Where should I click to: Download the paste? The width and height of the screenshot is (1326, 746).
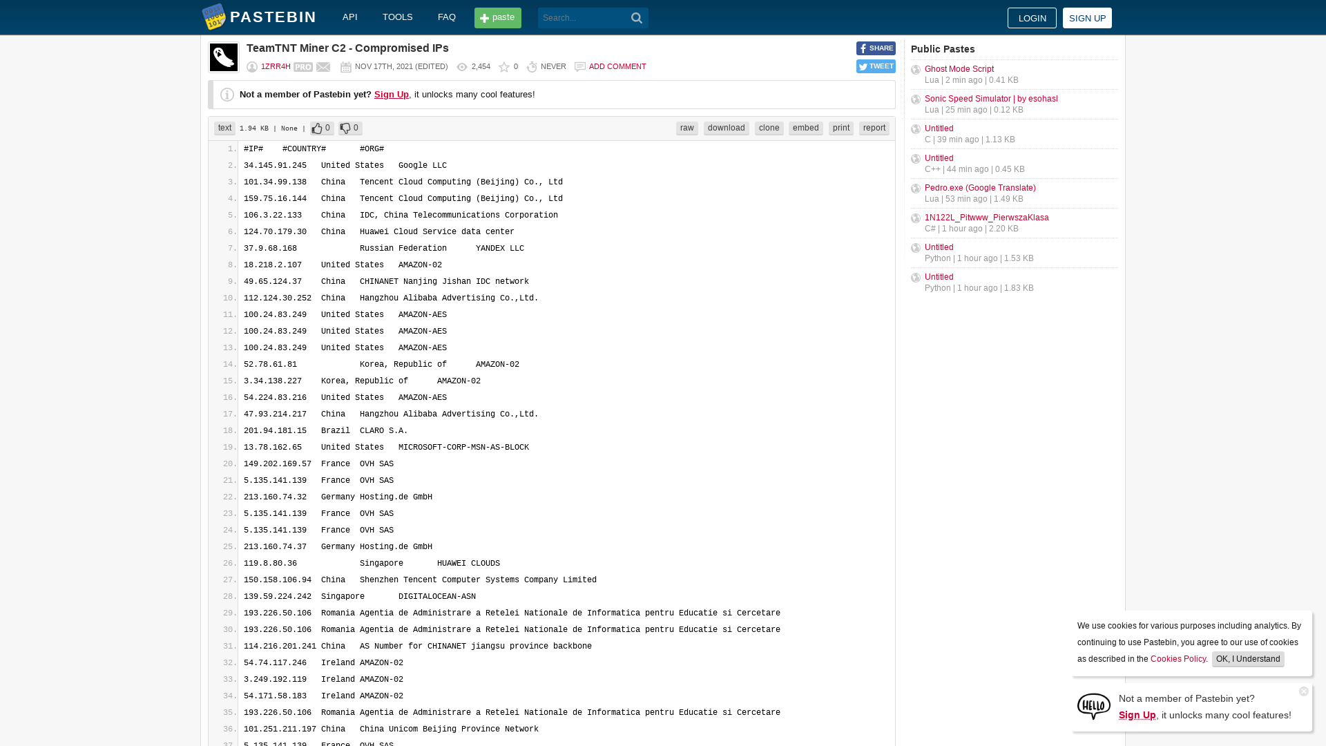click(x=727, y=128)
